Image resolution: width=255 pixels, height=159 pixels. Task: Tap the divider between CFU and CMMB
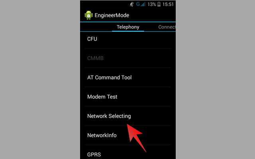pos(128,48)
